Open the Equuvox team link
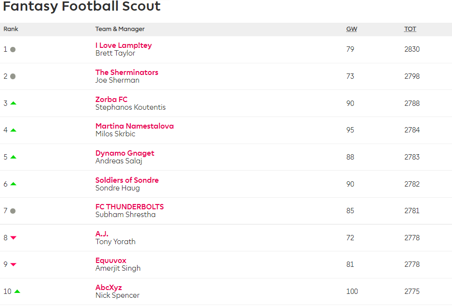452x306 pixels. click(x=110, y=261)
